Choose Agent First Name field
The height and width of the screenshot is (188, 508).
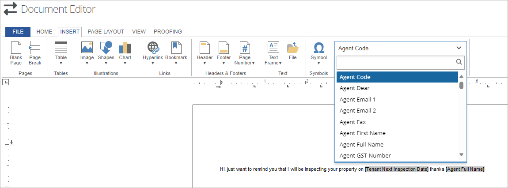click(x=397, y=133)
